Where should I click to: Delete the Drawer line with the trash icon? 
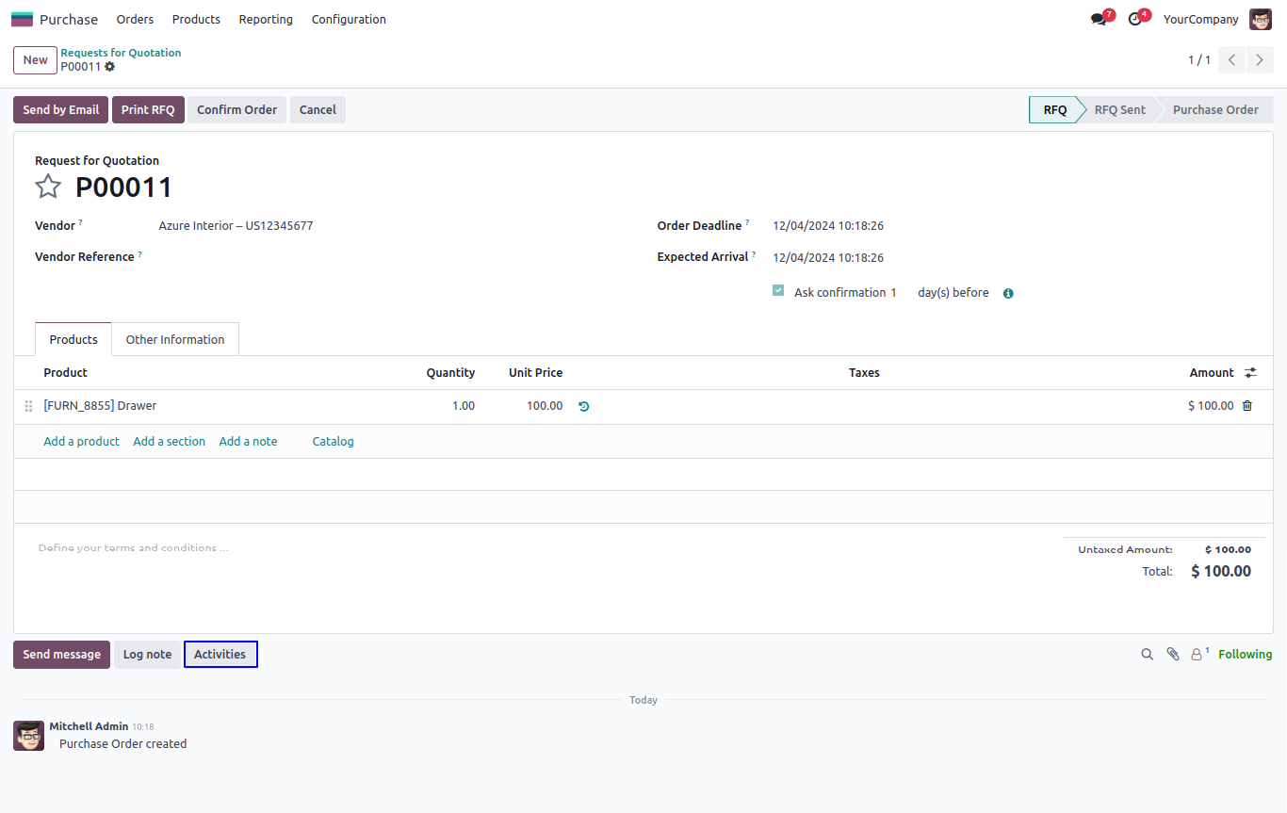coord(1247,406)
